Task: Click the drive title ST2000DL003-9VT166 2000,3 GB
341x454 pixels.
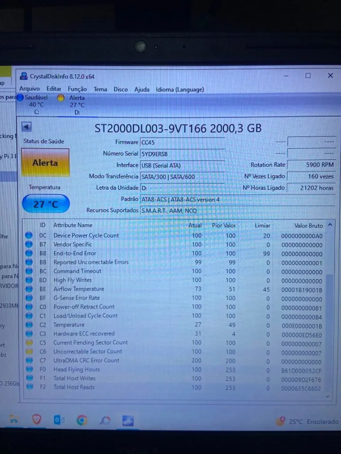Action: coord(178,128)
